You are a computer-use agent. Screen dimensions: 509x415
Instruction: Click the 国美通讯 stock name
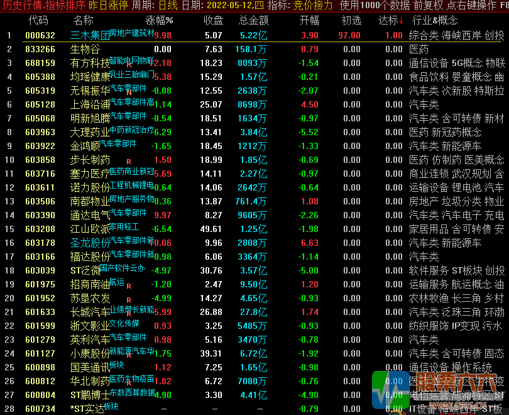pyautogui.click(x=90, y=367)
